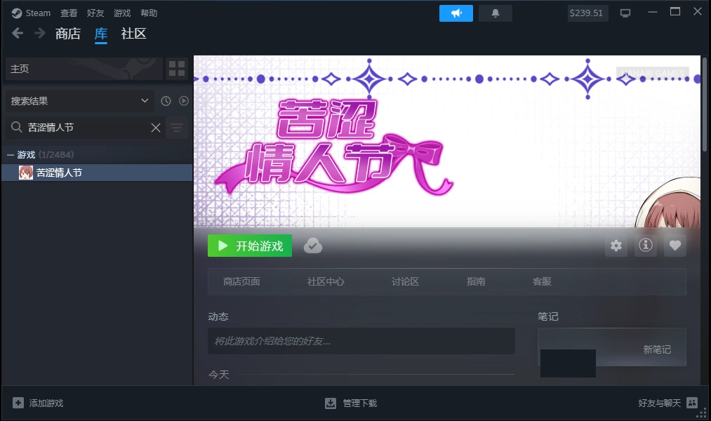Click the library search field 苦涩情人节

[x=86, y=127]
